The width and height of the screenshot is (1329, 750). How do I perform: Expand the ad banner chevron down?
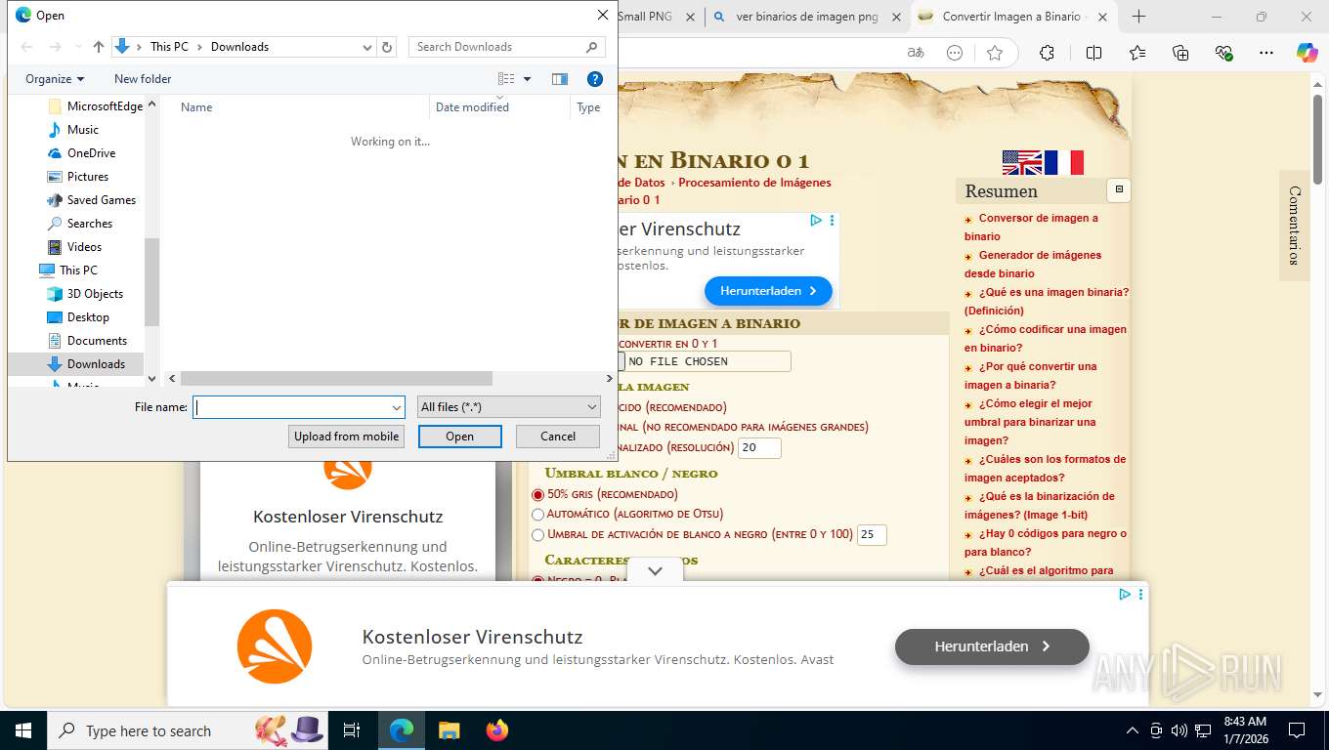(x=655, y=571)
